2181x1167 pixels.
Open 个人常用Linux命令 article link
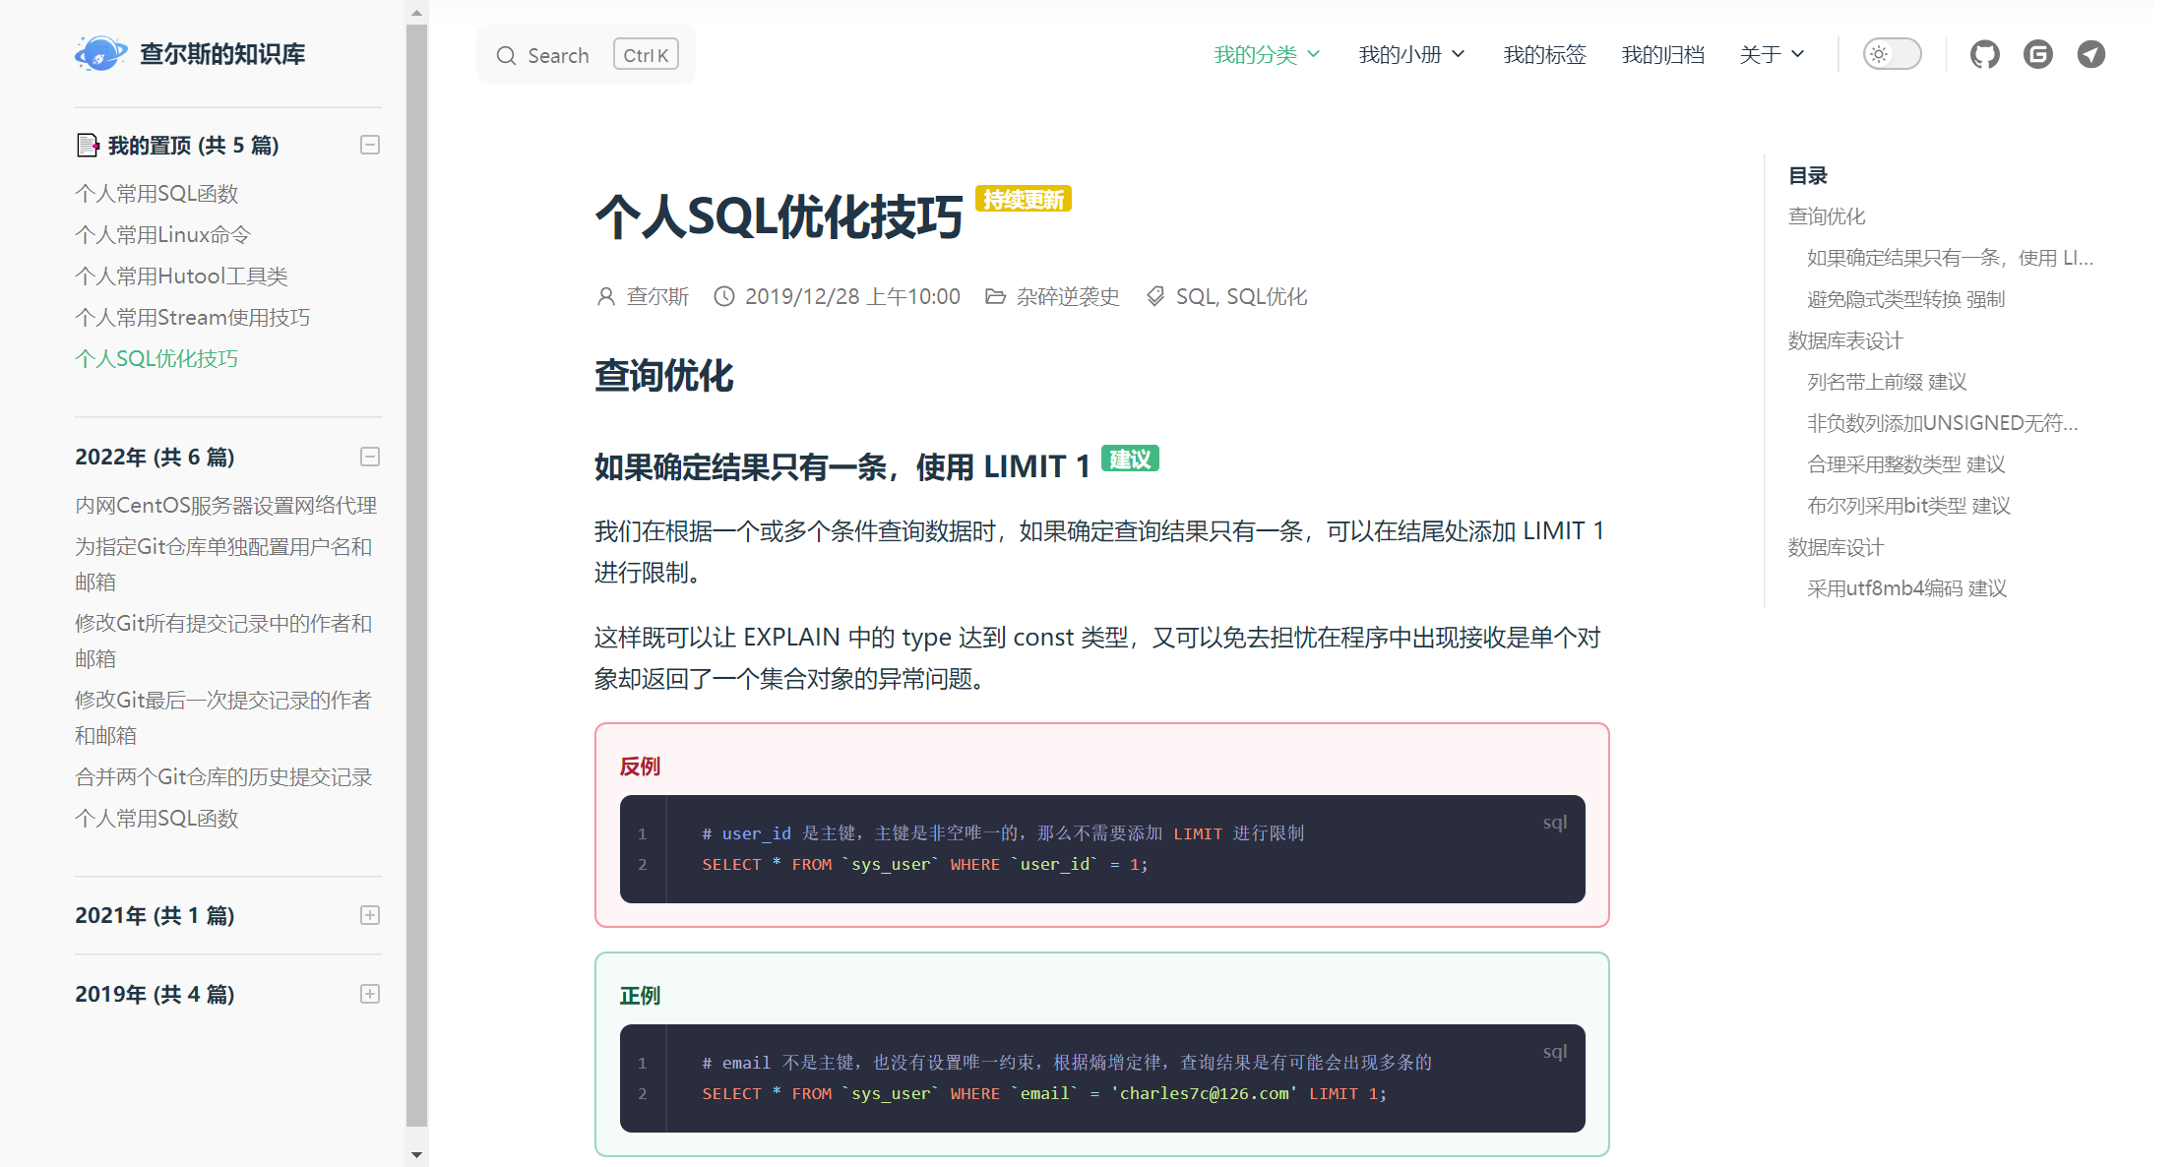162,235
